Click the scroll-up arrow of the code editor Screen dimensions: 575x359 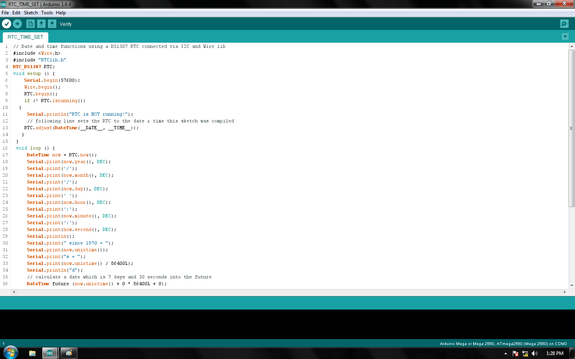pyautogui.click(x=572, y=46)
